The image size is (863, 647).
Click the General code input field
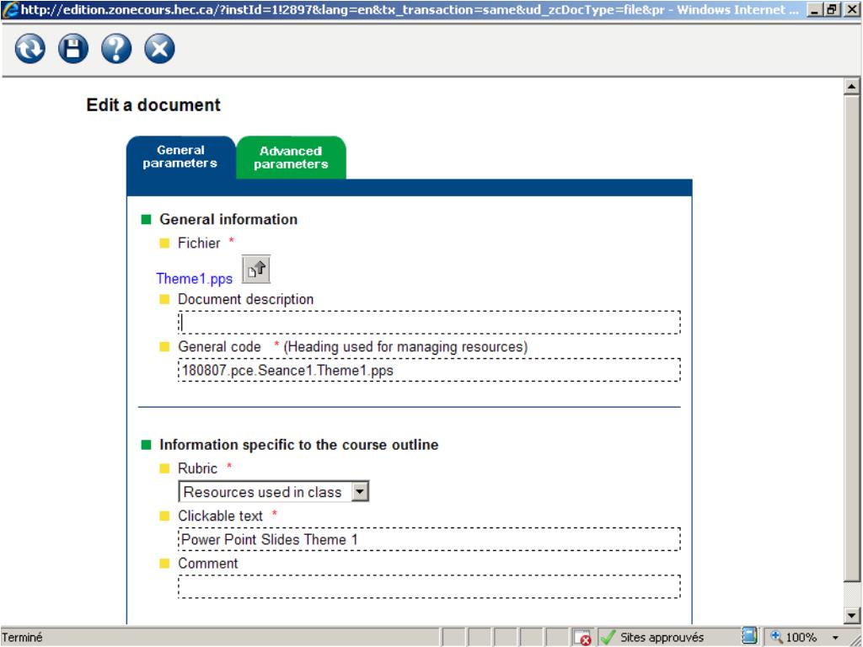429,370
